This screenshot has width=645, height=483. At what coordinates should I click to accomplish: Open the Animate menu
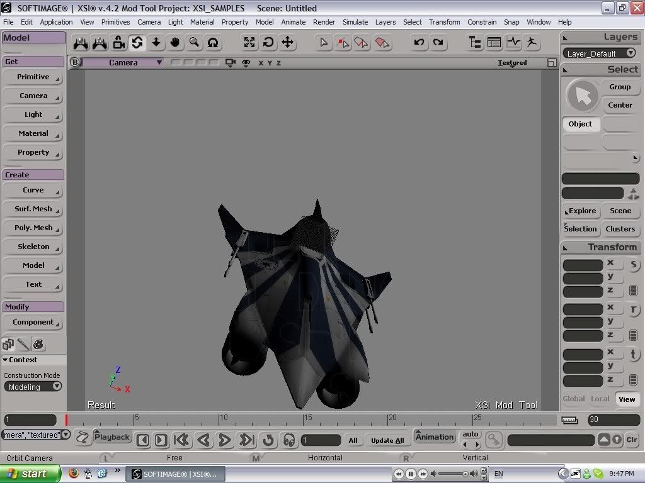point(294,22)
